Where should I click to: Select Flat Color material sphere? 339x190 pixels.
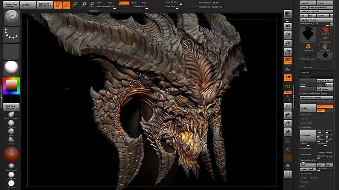11,183
